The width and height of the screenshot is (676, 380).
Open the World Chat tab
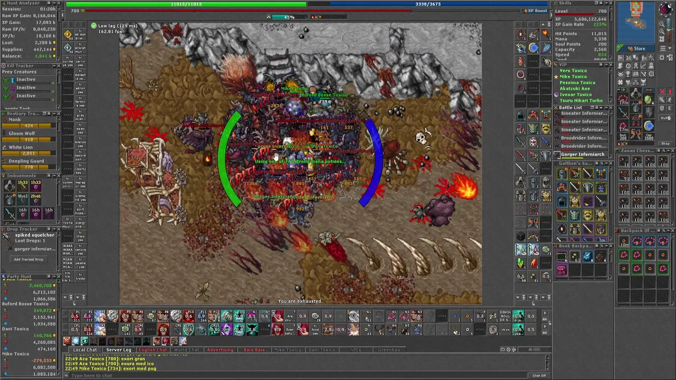186,349
